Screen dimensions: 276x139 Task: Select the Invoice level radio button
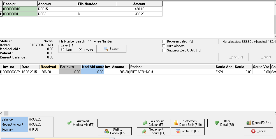pos(80,50)
